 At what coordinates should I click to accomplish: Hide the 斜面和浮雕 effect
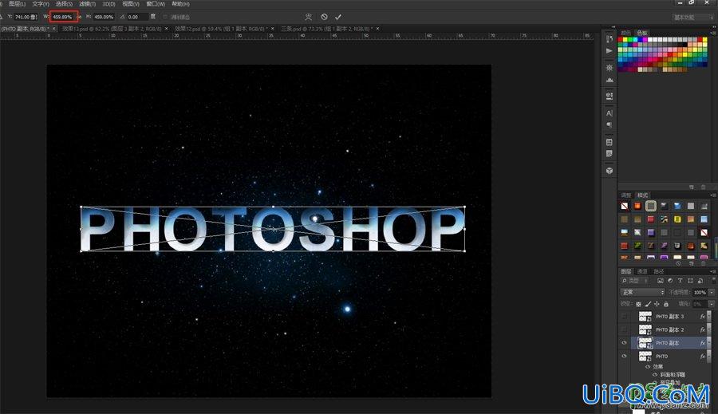point(655,375)
